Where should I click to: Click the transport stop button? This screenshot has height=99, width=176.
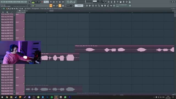tap(39, 2)
